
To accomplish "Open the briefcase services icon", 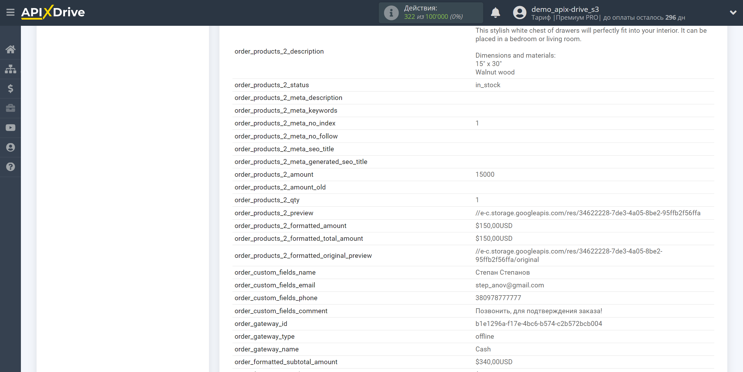I will 10,108.
